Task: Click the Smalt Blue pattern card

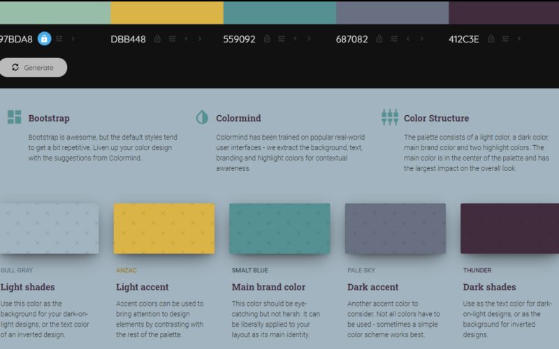Action: [279, 228]
